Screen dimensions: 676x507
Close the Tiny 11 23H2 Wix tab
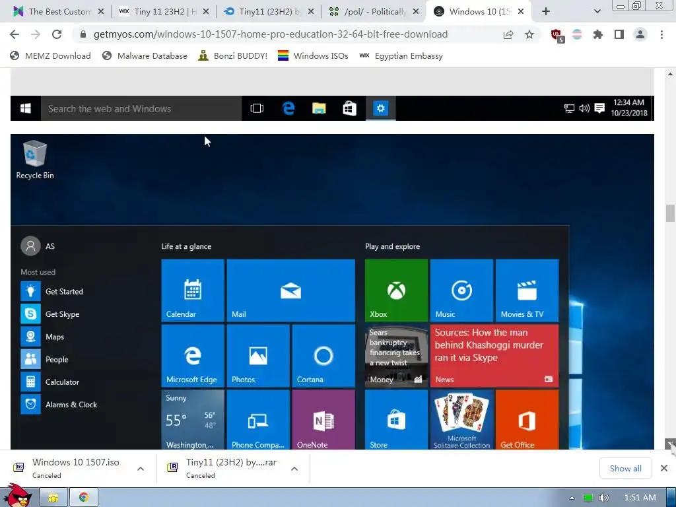point(206,12)
